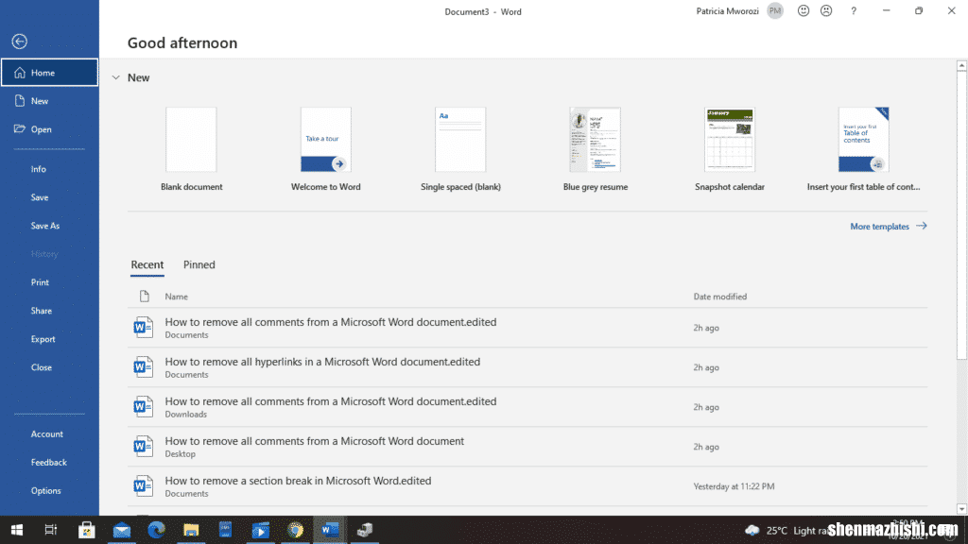Click Word icon of section break document row

144,486
